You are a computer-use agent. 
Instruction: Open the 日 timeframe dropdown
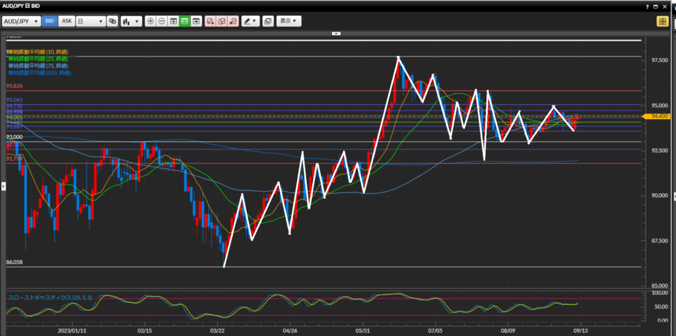point(90,21)
